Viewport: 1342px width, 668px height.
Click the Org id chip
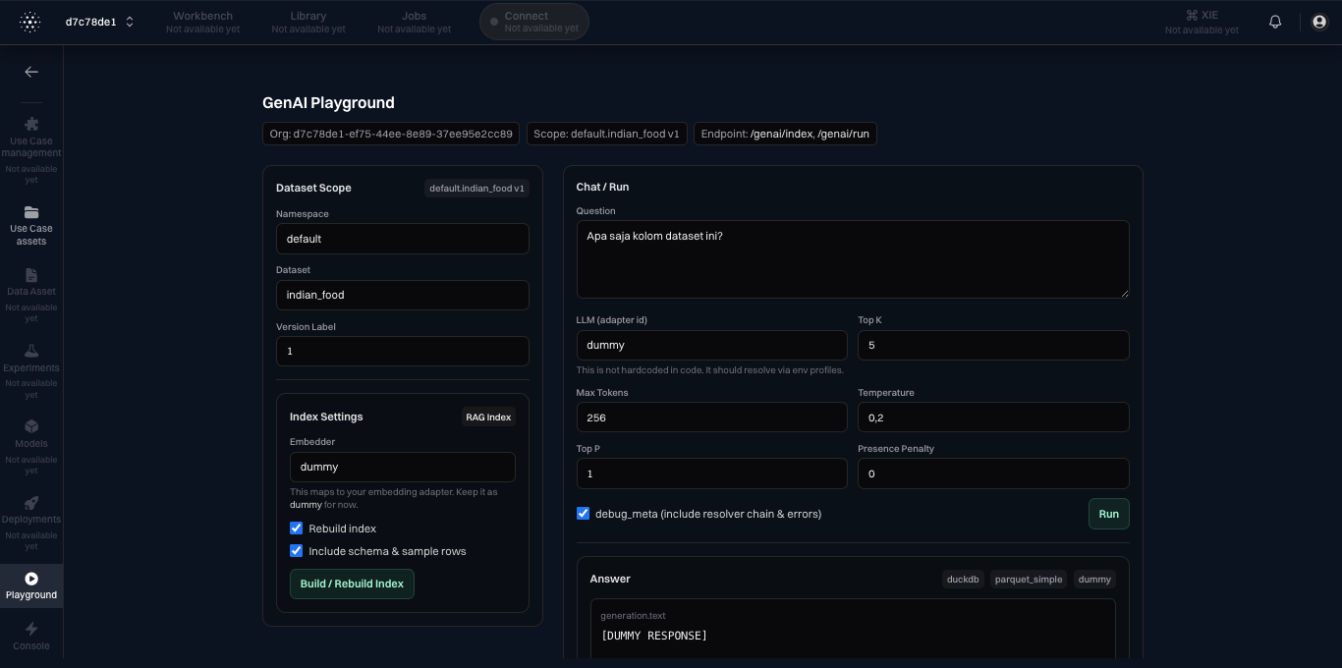tap(391, 134)
